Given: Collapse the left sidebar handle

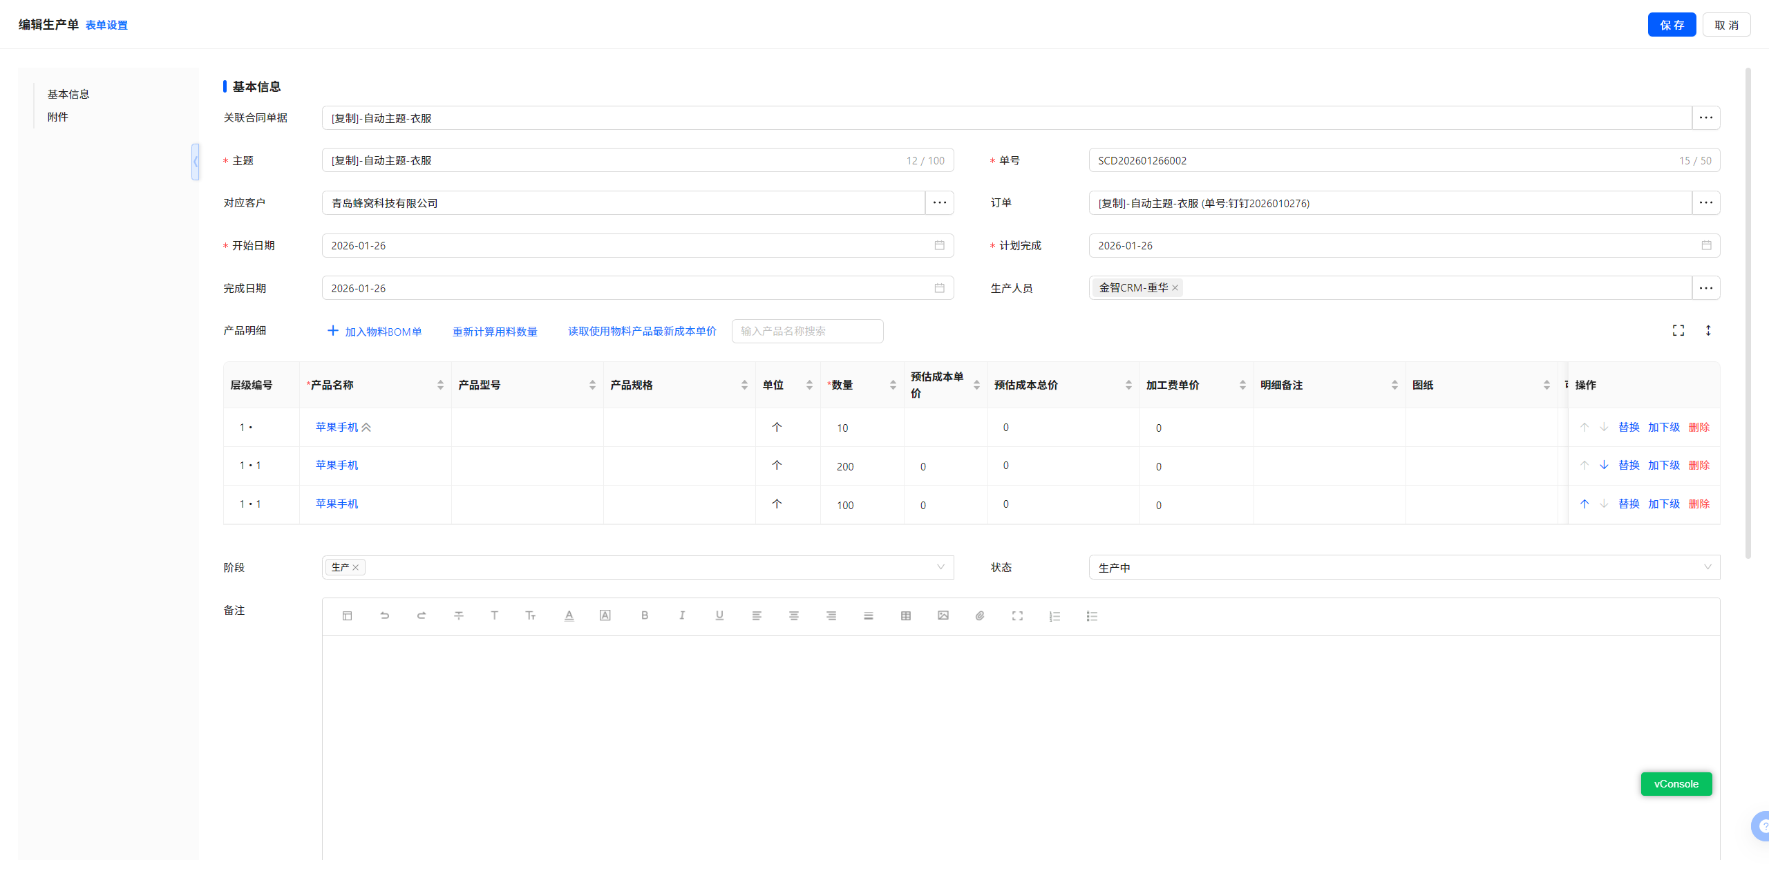Looking at the screenshot, I should (196, 162).
